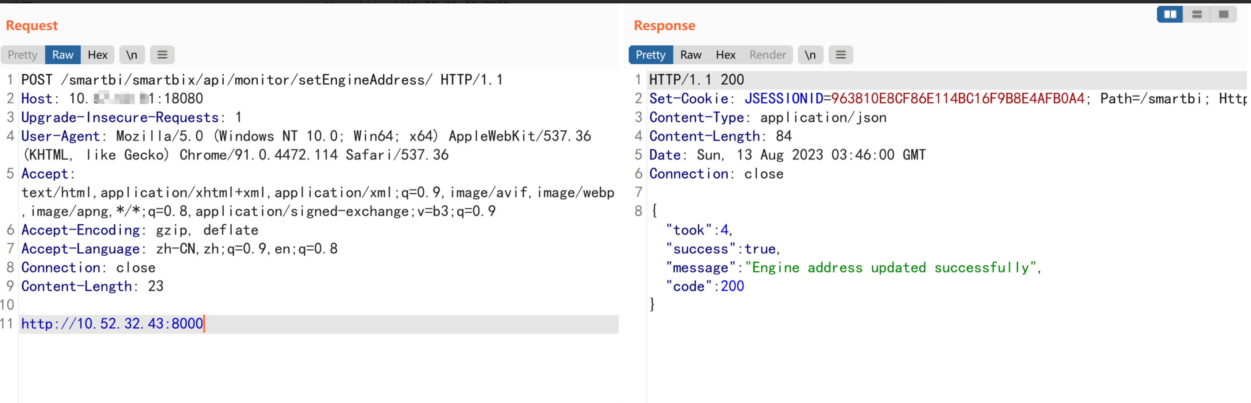Viewport: 1251px width, 403px height.
Task: Select the Response Raw tab
Action: [x=691, y=55]
